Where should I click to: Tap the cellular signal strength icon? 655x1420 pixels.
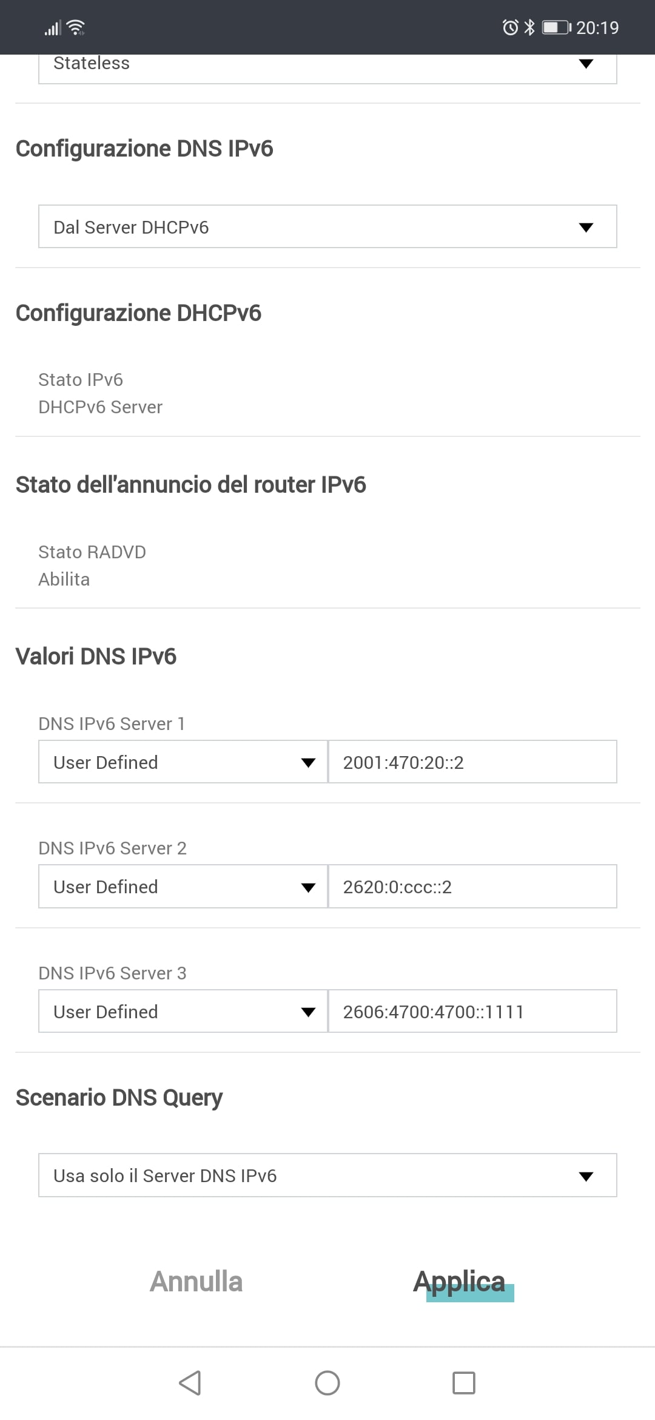[x=53, y=28]
